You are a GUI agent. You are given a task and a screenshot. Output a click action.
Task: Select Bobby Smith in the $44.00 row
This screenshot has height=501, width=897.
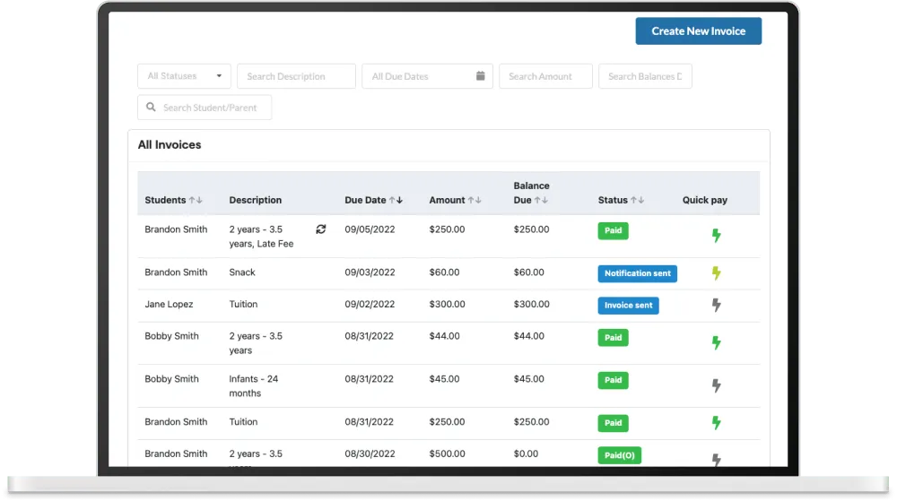point(171,336)
